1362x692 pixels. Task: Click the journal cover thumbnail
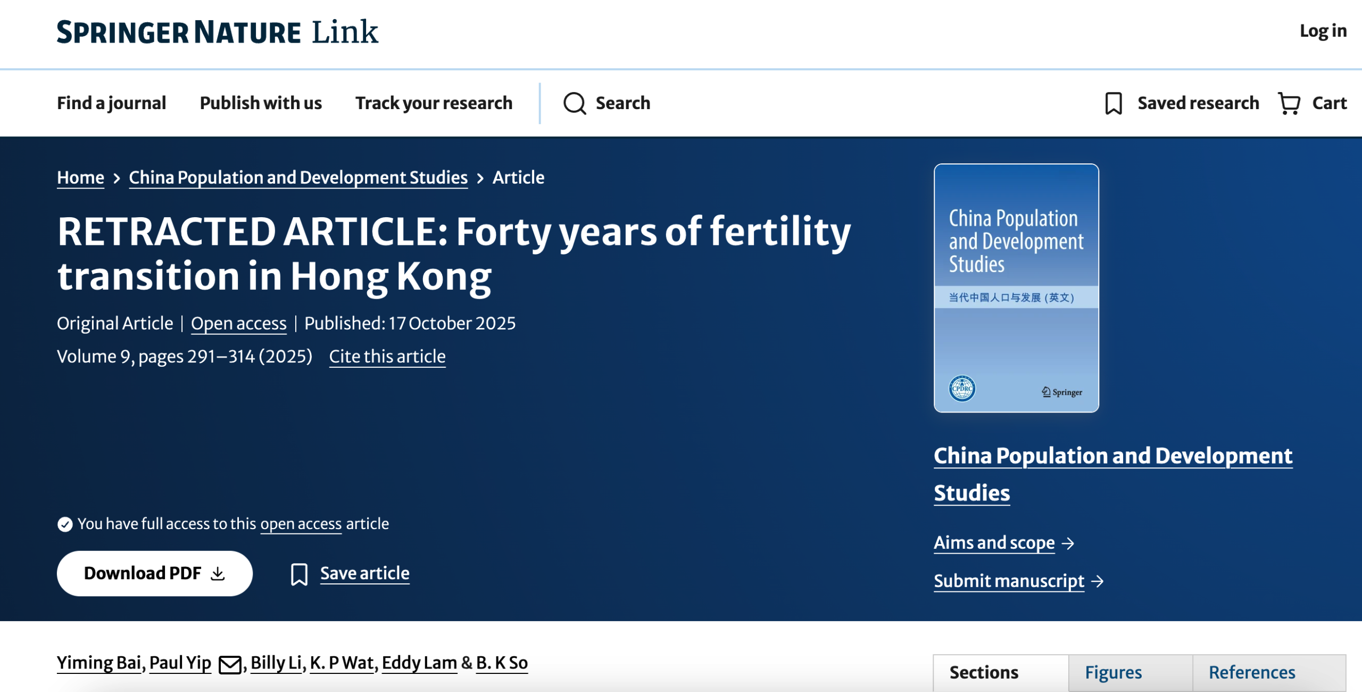[1016, 288]
